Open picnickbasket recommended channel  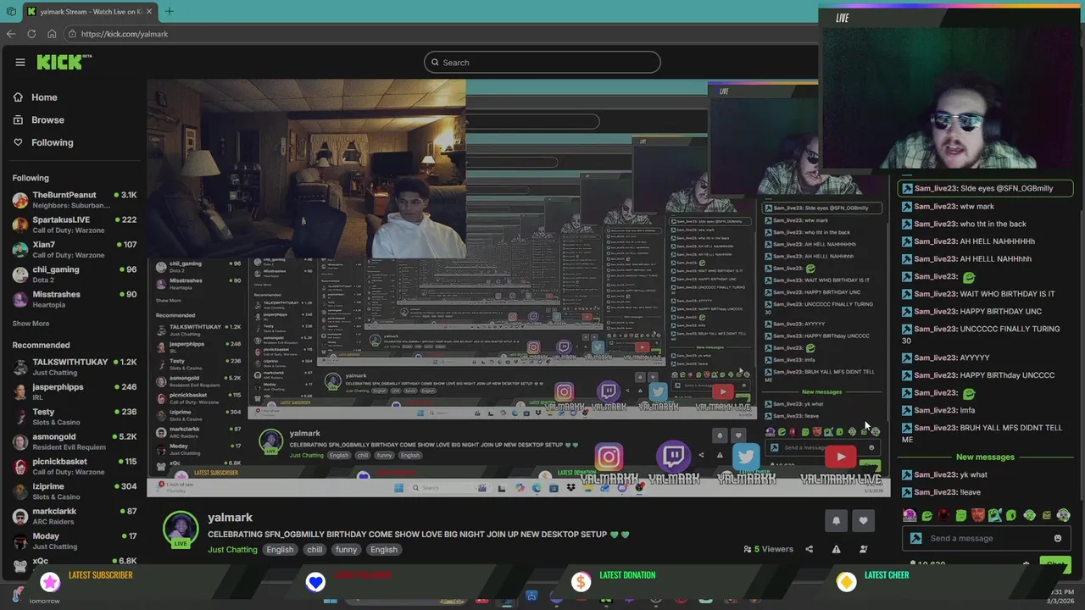tap(75, 466)
